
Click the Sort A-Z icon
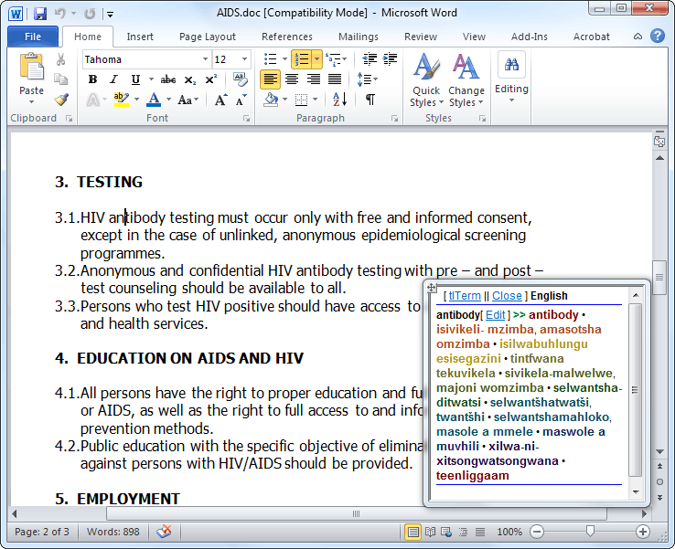tap(339, 100)
